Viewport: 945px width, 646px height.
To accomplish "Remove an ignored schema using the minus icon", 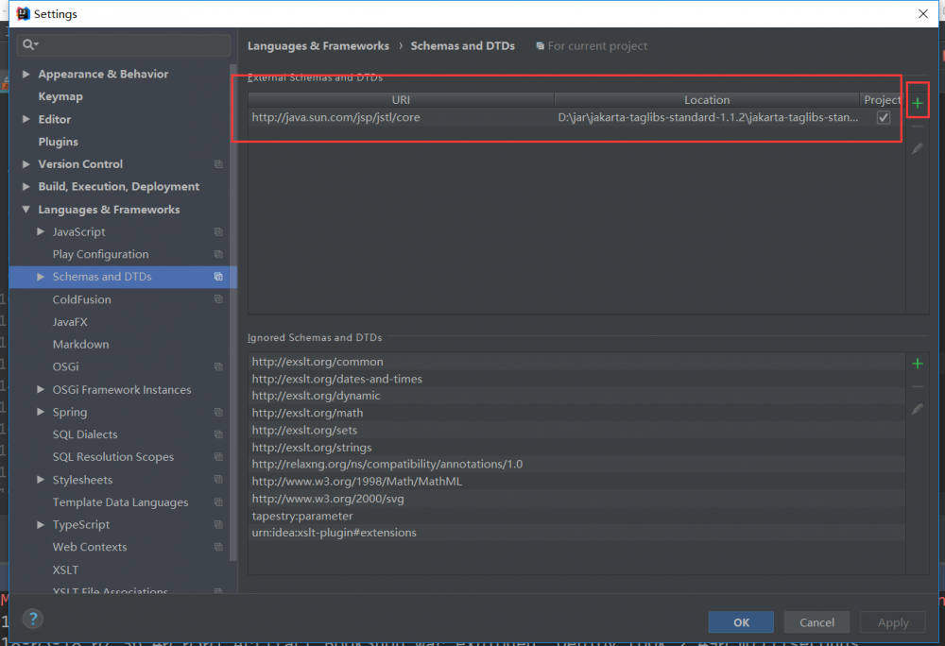I will point(918,385).
